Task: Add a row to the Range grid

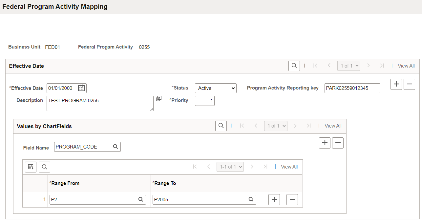Action: point(274,199)
